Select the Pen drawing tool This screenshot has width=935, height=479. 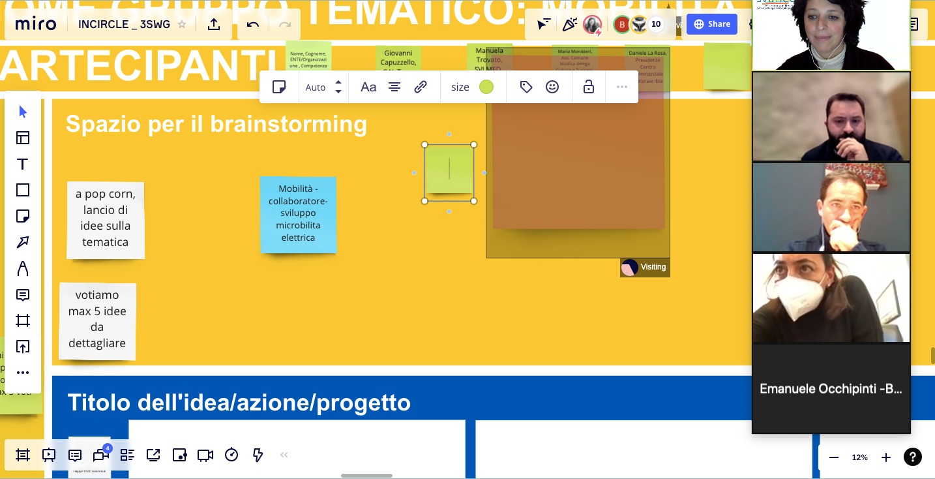point(23,268)
